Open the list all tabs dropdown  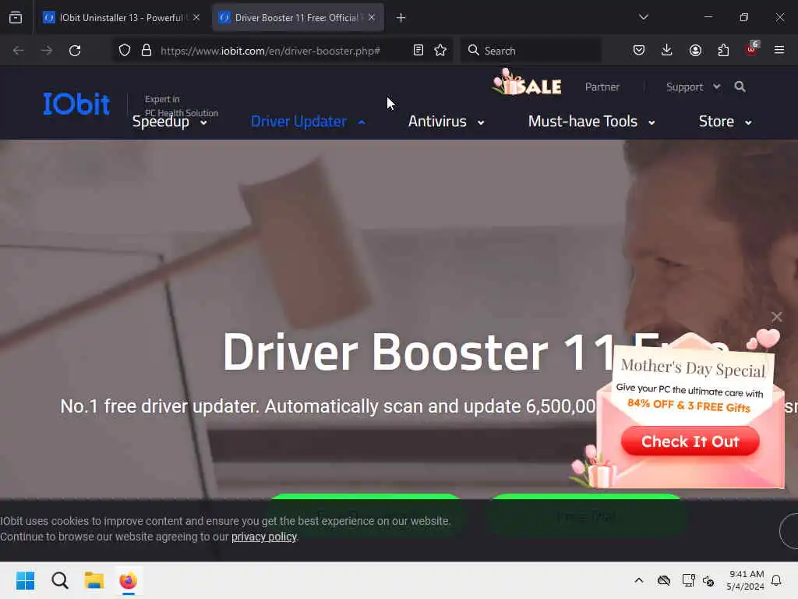(x=644, y=17)
